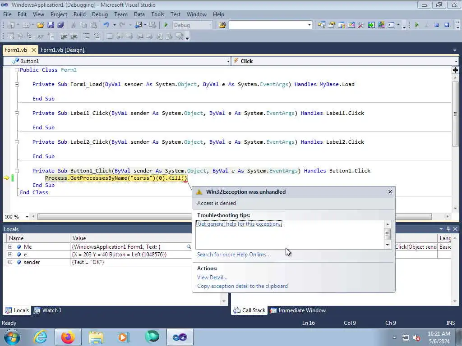Start debugging with the green arrow by Debug
The width and height of the screenshot is (462, 346).
tap(166, 25)
